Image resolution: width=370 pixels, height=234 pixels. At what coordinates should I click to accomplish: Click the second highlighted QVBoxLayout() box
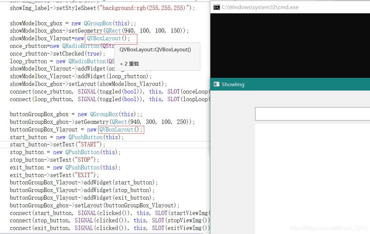(121, 129)
